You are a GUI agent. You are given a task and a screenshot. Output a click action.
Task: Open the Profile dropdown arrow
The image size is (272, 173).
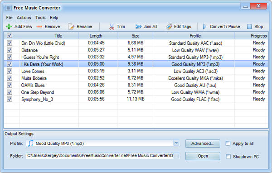176,143
